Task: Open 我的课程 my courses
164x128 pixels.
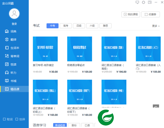Action: coord(131,14)
